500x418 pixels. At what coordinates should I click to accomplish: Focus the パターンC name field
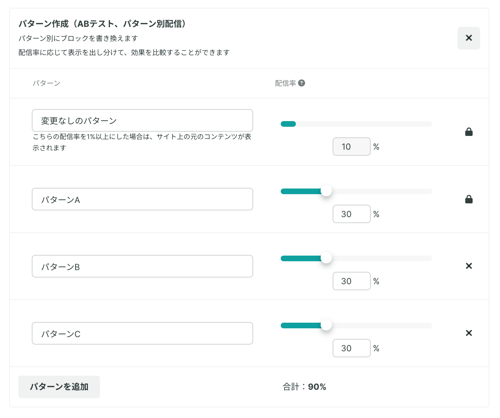(142, 333)
